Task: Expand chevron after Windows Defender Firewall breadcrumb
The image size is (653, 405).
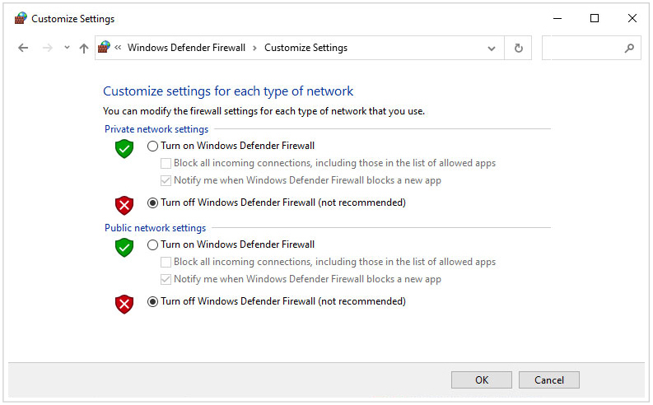Action: coord(254,48)
